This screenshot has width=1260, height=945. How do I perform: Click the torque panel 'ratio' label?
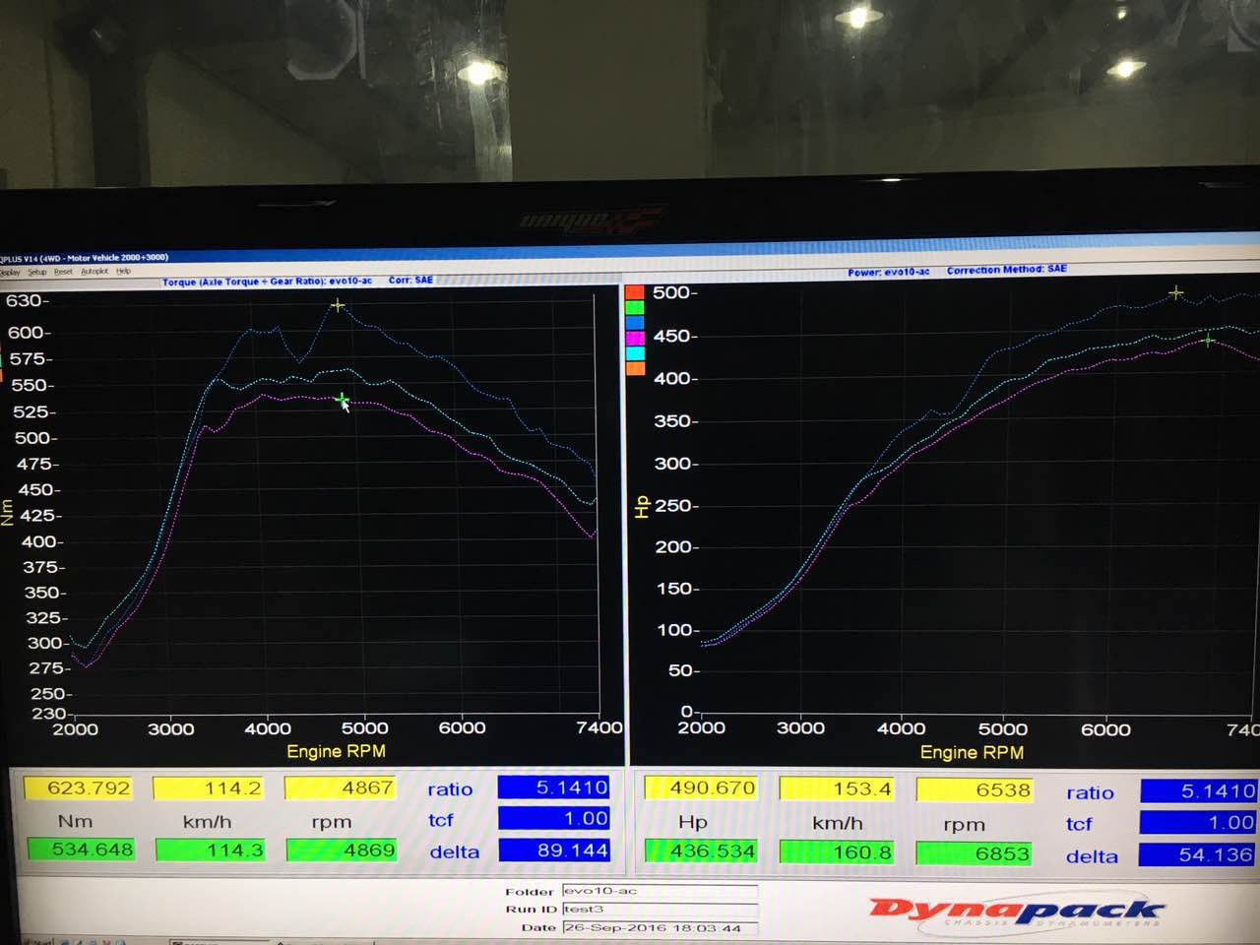(450, 788)
